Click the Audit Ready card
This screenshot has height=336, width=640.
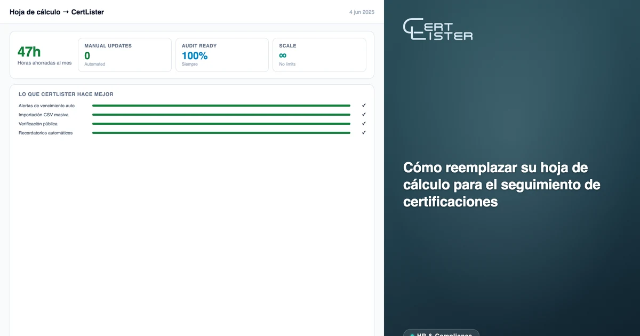pos(222,55)
